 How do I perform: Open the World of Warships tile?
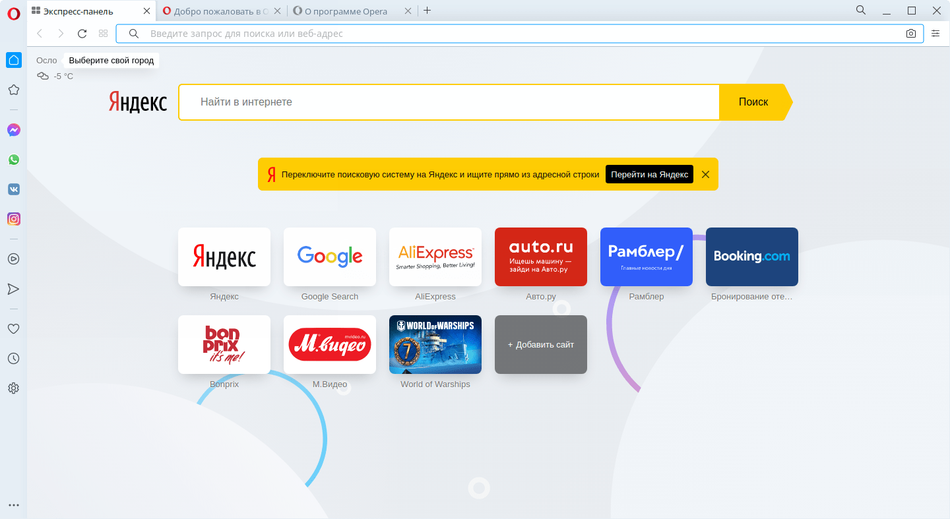point(435,344)
